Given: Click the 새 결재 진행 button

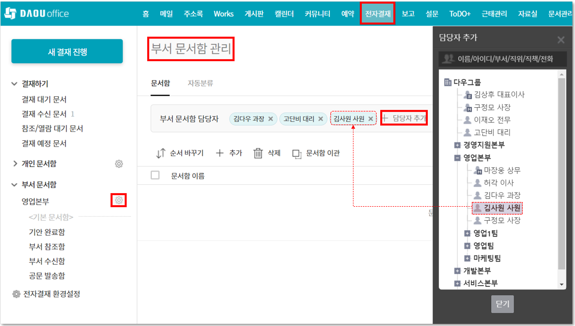Looking at the screenshot, I should pos(67,51).
